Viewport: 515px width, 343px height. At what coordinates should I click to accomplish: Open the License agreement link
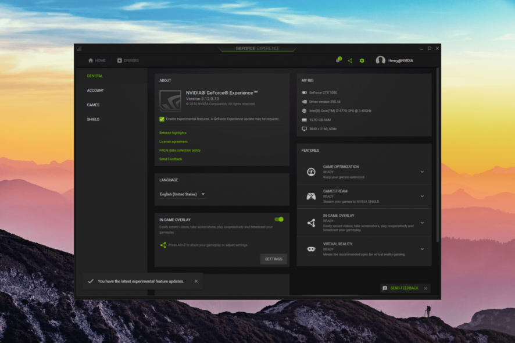pos(173,142)
